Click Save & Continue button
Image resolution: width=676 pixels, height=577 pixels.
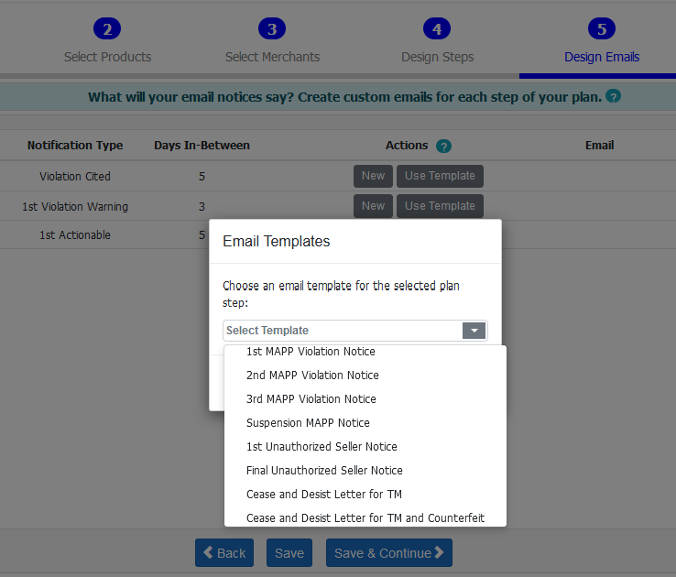pyautogui.click(x=389, y=553)
